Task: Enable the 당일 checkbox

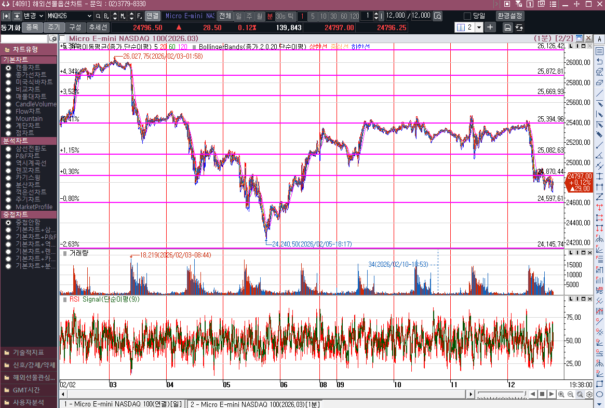Action: click(x=467, y=16)
